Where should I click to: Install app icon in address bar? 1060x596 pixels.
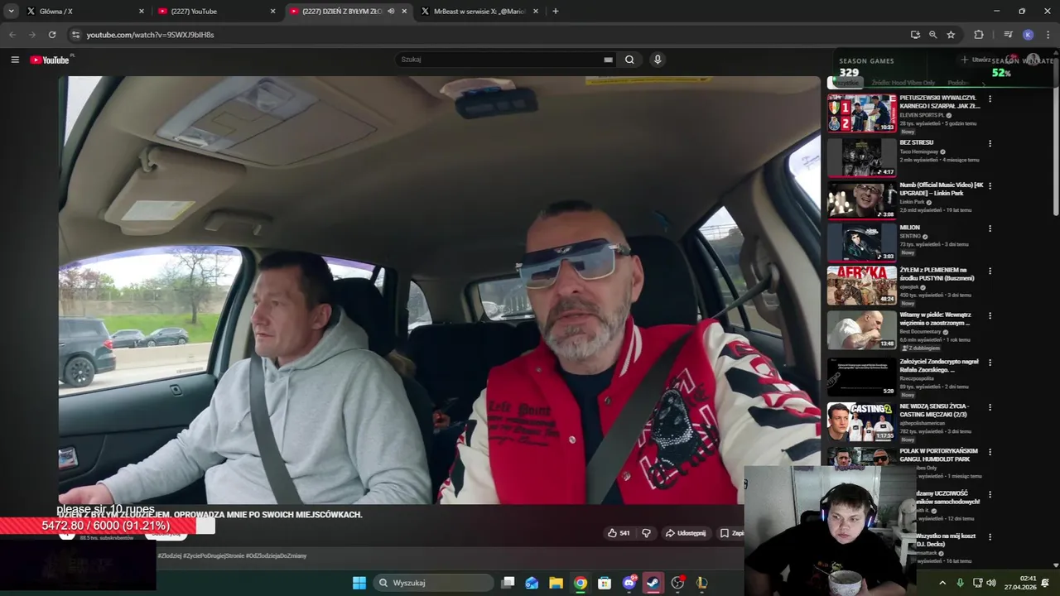(915, 35)
